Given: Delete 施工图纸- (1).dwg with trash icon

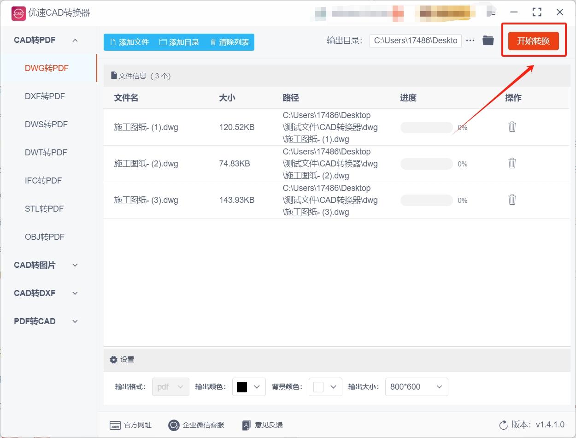Looking at the screenshot, I should (x=512, y=126).
